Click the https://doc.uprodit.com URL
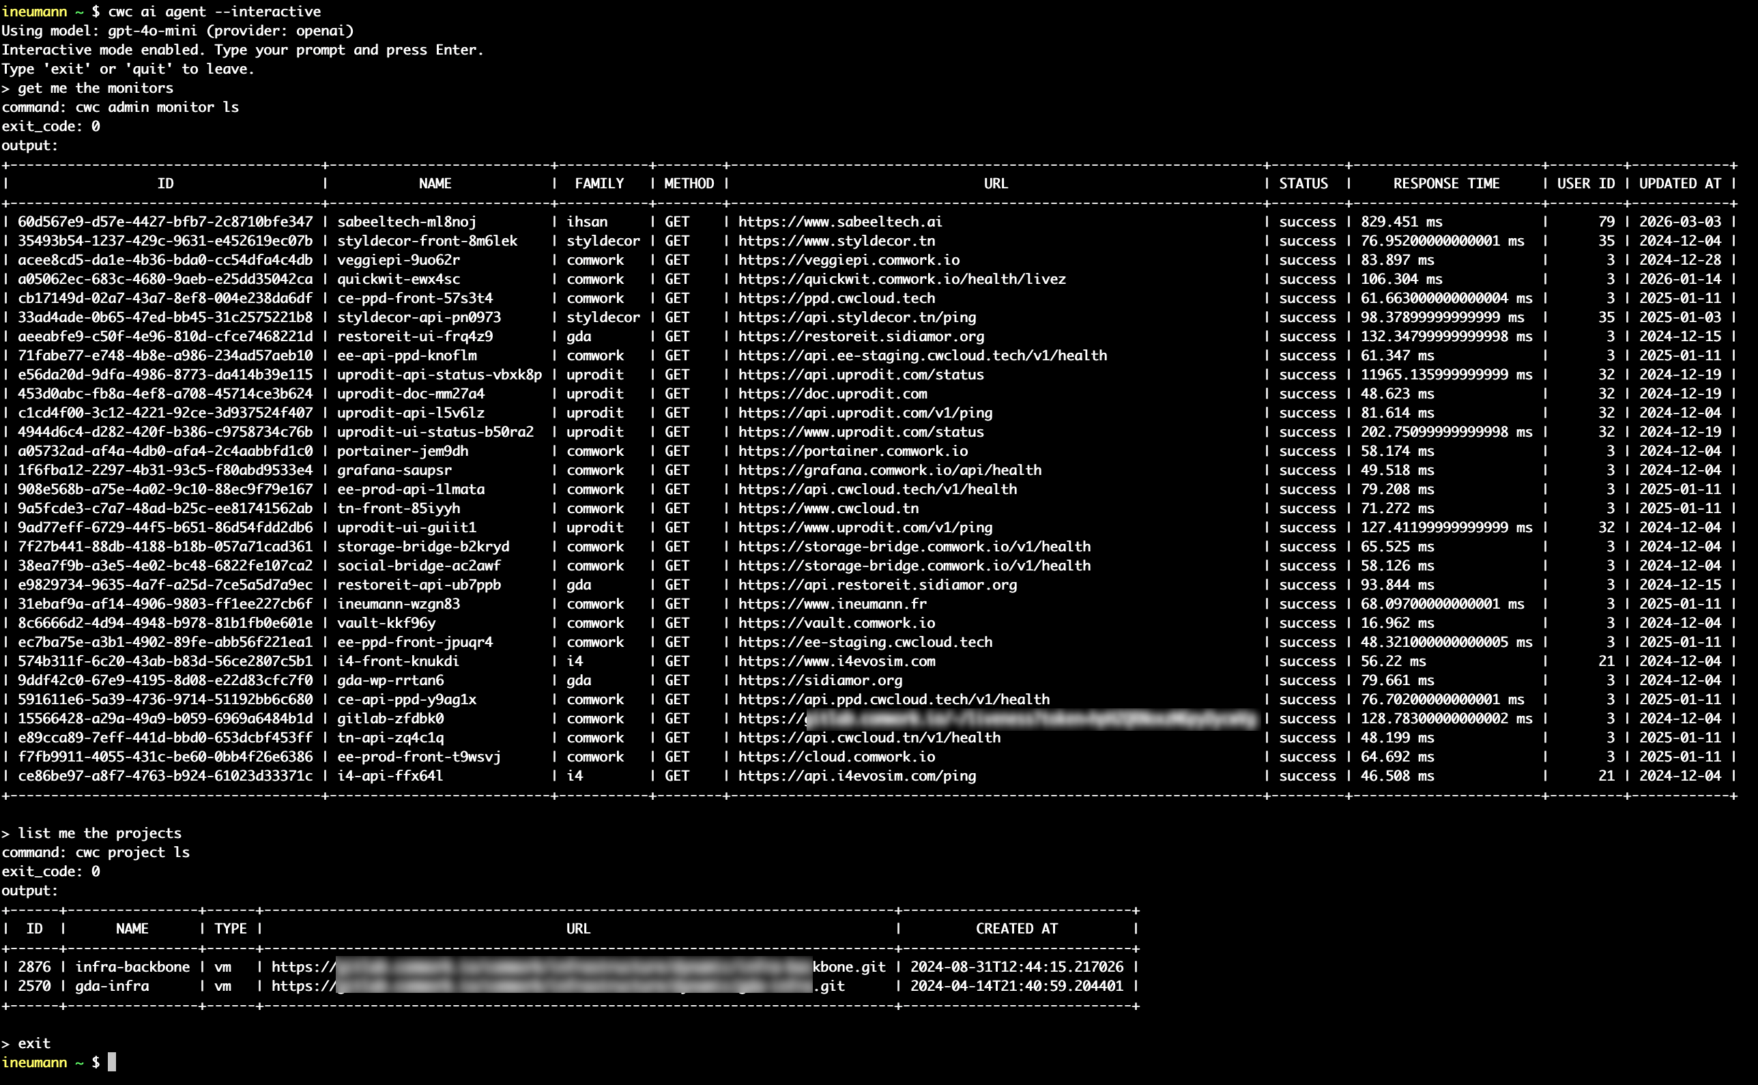Viewport: 1758px width, 1085px height. tap(833, 394)
